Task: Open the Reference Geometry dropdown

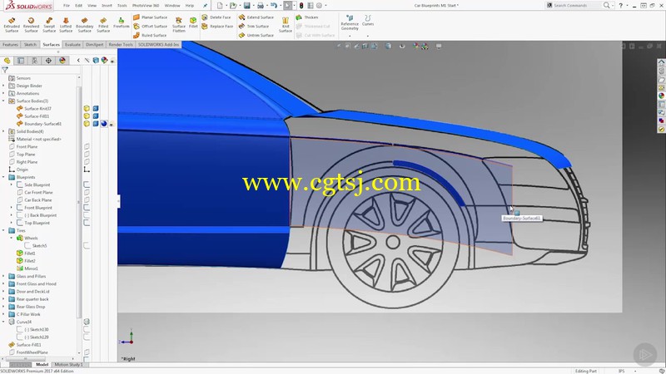Action: tap(350, 36)
